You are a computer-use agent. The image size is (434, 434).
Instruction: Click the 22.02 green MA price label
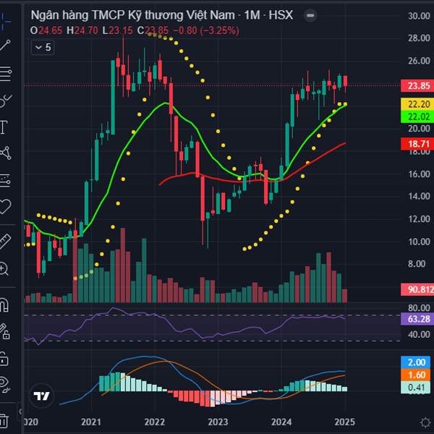click(417, 116)
